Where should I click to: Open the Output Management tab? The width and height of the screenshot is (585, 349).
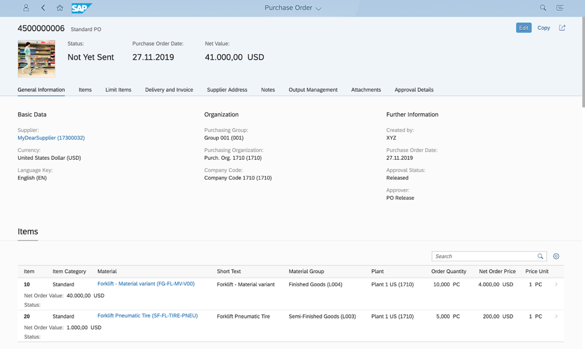(313, 90)
